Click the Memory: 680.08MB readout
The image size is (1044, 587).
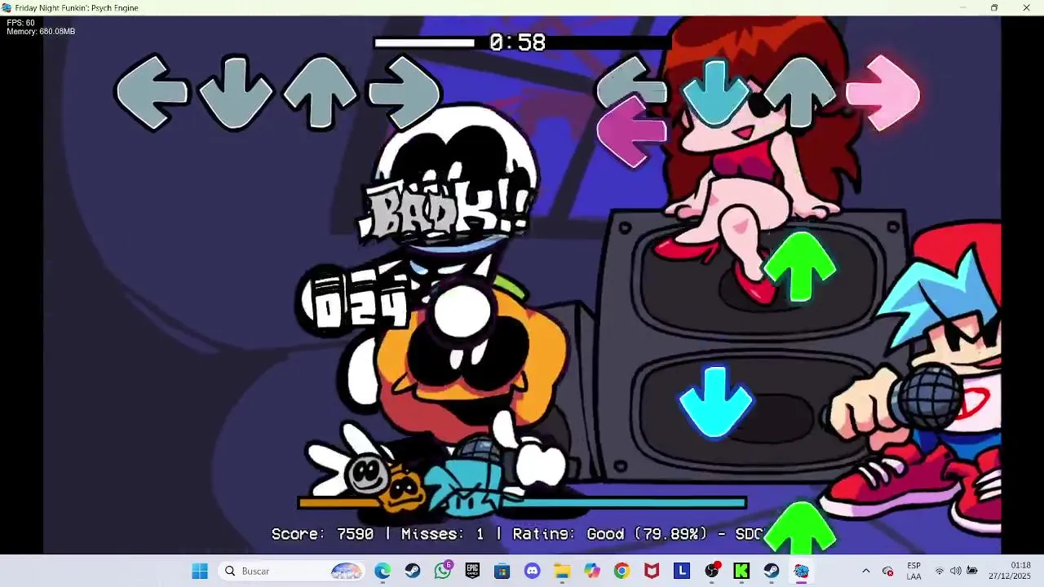coord(41,32)
